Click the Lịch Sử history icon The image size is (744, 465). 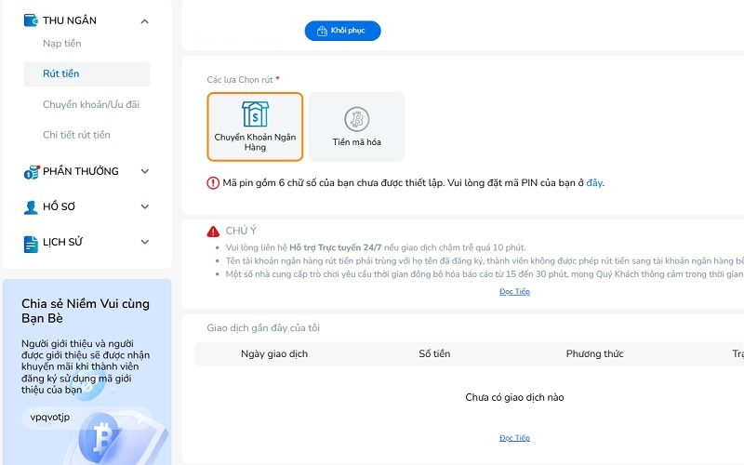tap(30, 242)
